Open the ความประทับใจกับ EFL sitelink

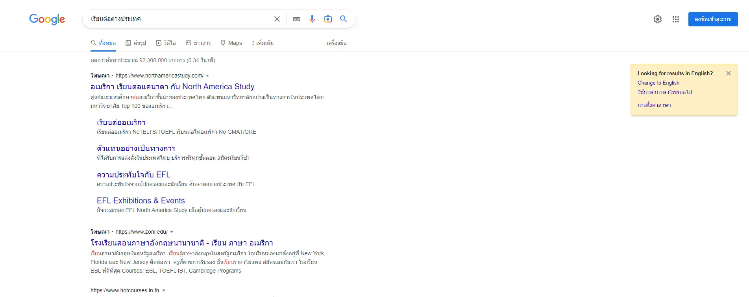133,175
